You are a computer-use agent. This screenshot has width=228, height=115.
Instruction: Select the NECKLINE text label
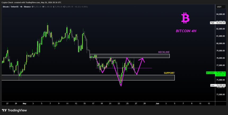click(x=164, y=52)
